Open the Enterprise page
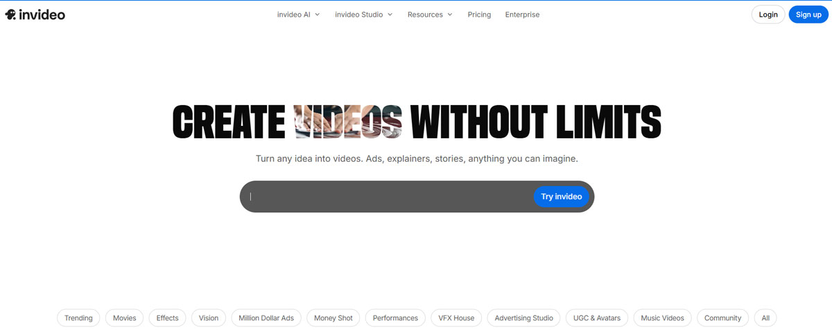The image size is (832, 330). click(522, 15)
